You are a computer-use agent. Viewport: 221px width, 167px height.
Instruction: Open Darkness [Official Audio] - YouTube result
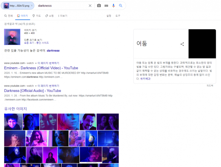pyautogui.click(x=32, y=91)
